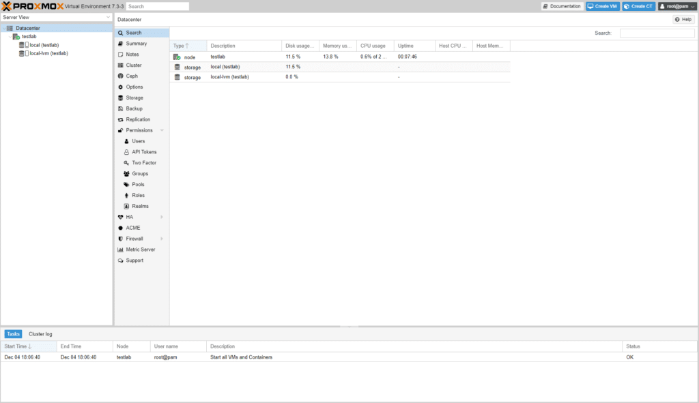Click the Ceph icon in sidebar
Viewport: 699px width, 403px height.
pyautogui.click(x=120, y=76)
